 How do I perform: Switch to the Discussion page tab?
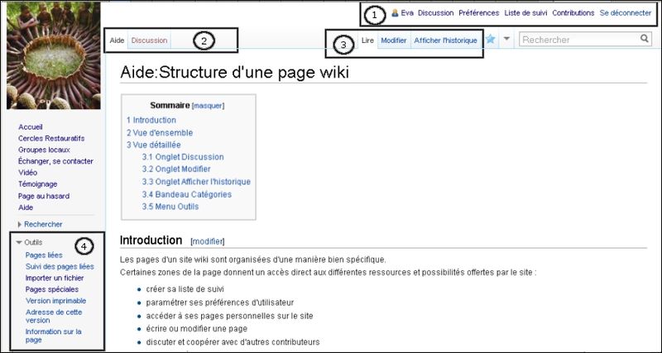(149, 41)
